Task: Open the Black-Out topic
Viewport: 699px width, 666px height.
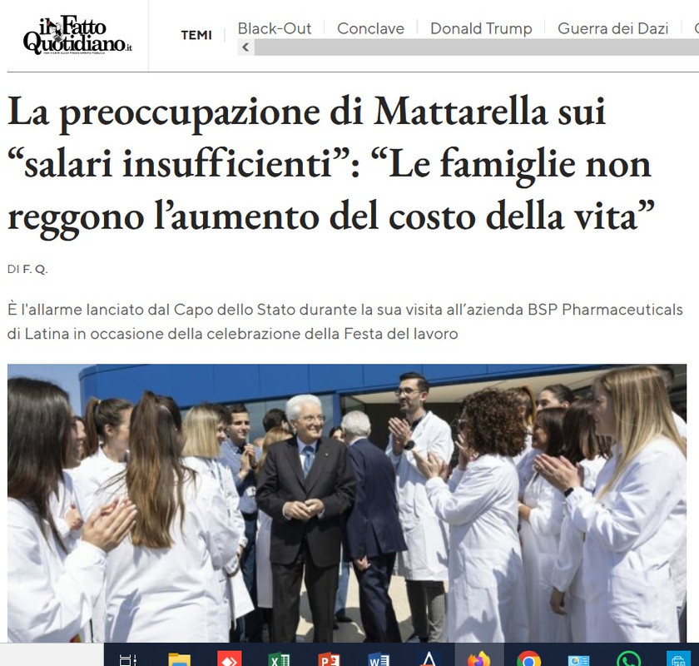Action: [274, 28]
